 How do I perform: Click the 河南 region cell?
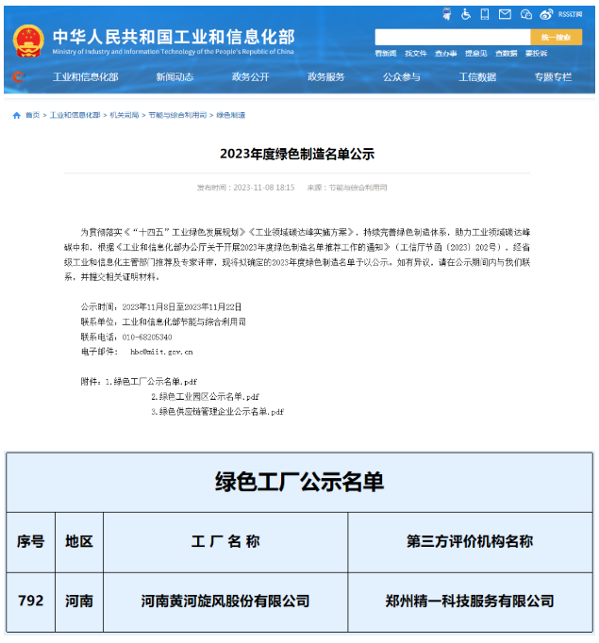[79, 602]
